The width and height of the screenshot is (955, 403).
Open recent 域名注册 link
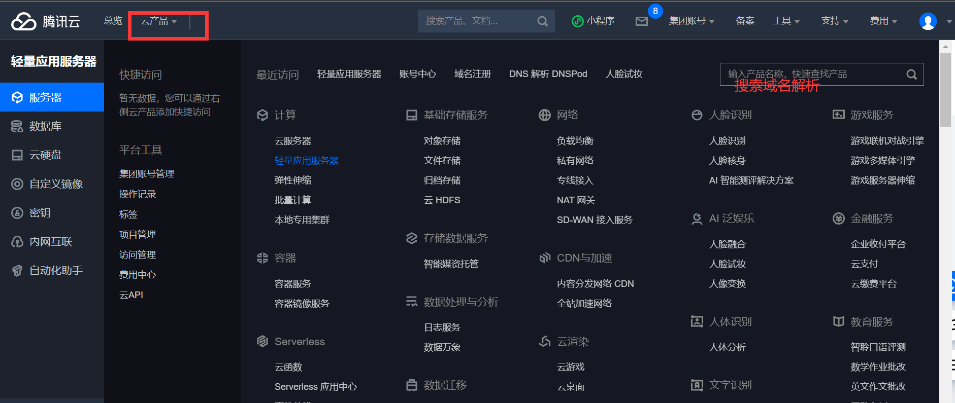(473, 74)
